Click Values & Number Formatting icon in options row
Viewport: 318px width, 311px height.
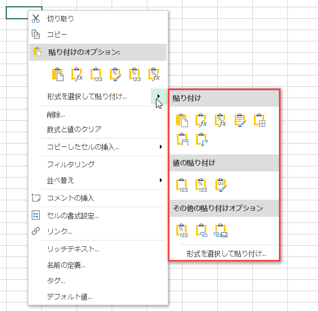tap(135, 74)
